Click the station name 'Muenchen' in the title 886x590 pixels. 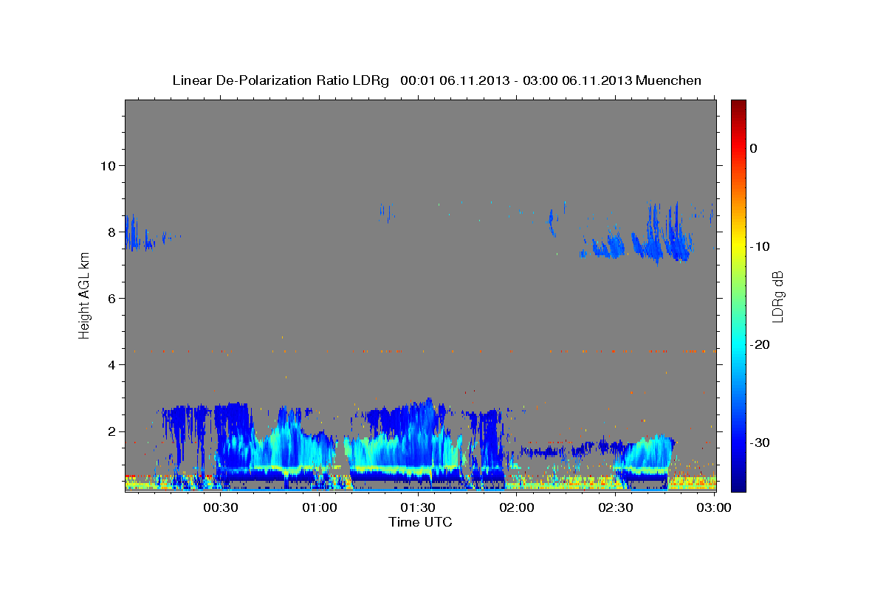tap(668, 80)
